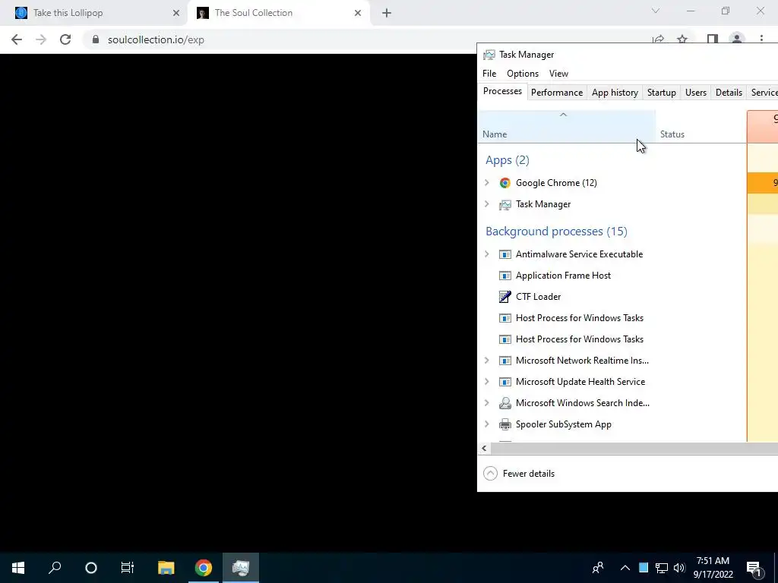Image resolution: width=778 pixels, height=583 pixels.
Task: Click the Apps (2) group heading
Action: pyautogui.click(x=507, y=160)
